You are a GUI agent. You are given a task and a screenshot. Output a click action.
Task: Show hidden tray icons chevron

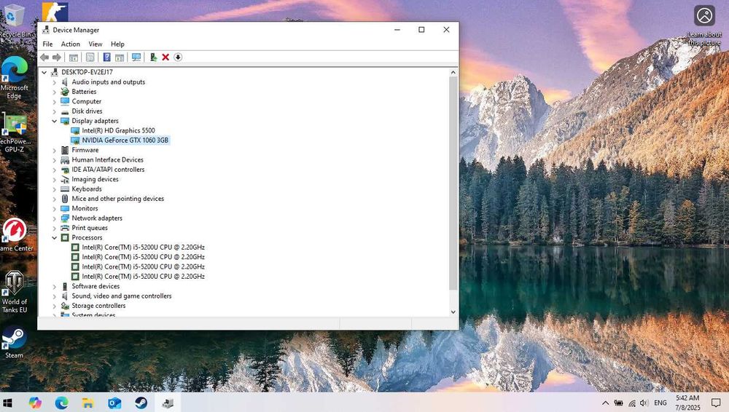coord(605,403)
